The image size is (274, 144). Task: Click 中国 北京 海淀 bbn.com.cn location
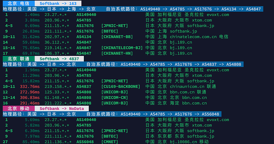[176, 103]
